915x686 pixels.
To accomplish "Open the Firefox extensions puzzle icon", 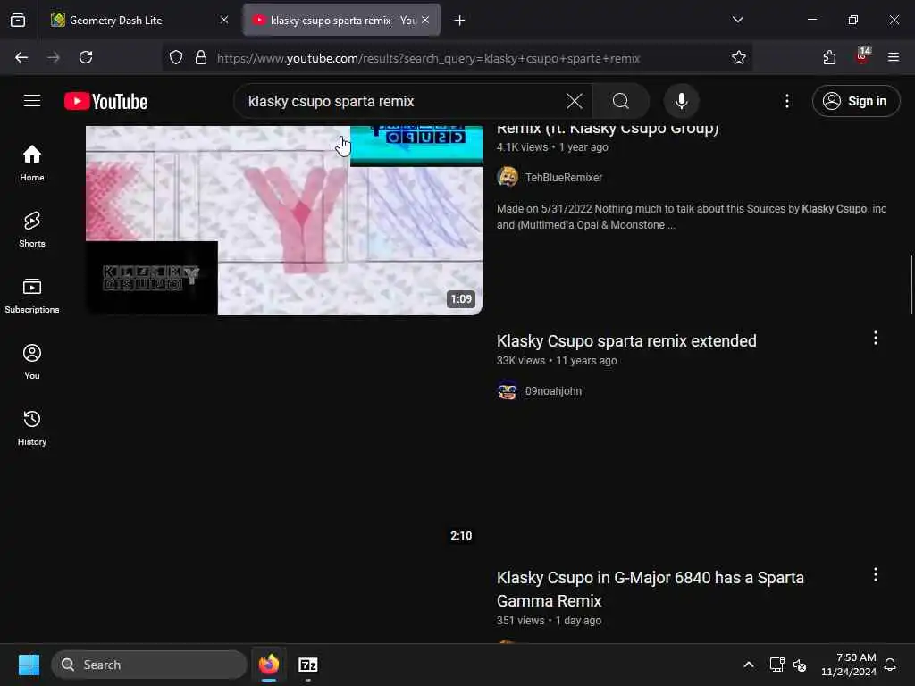I will (829, 57).
